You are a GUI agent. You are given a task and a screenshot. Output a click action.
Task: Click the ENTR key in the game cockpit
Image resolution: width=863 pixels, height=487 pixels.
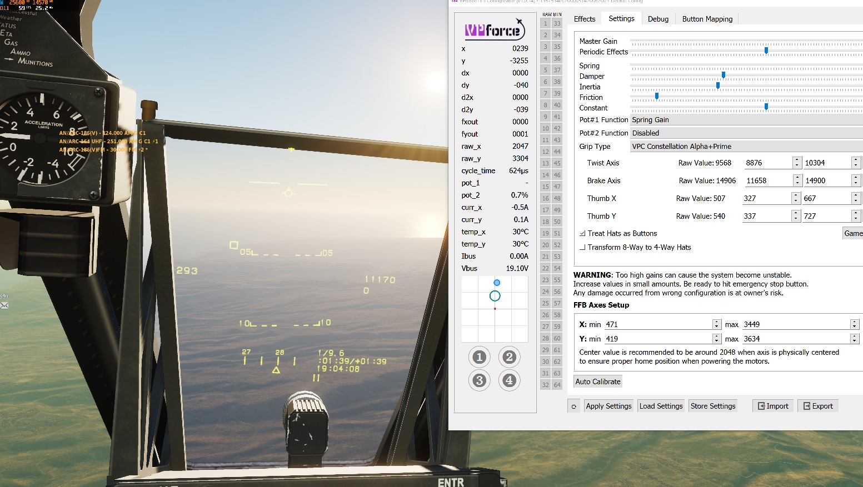tap(451, 481)
